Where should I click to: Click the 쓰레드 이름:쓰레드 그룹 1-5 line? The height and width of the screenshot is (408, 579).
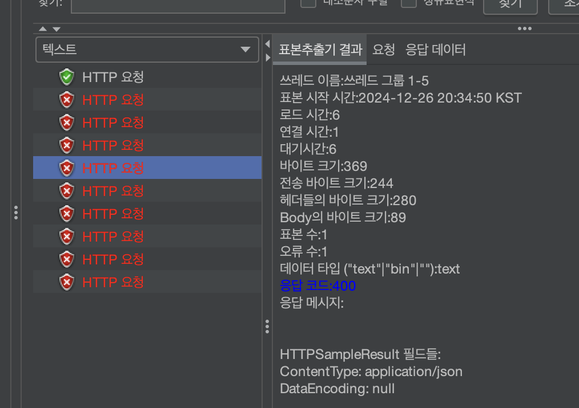pos(354,80)
